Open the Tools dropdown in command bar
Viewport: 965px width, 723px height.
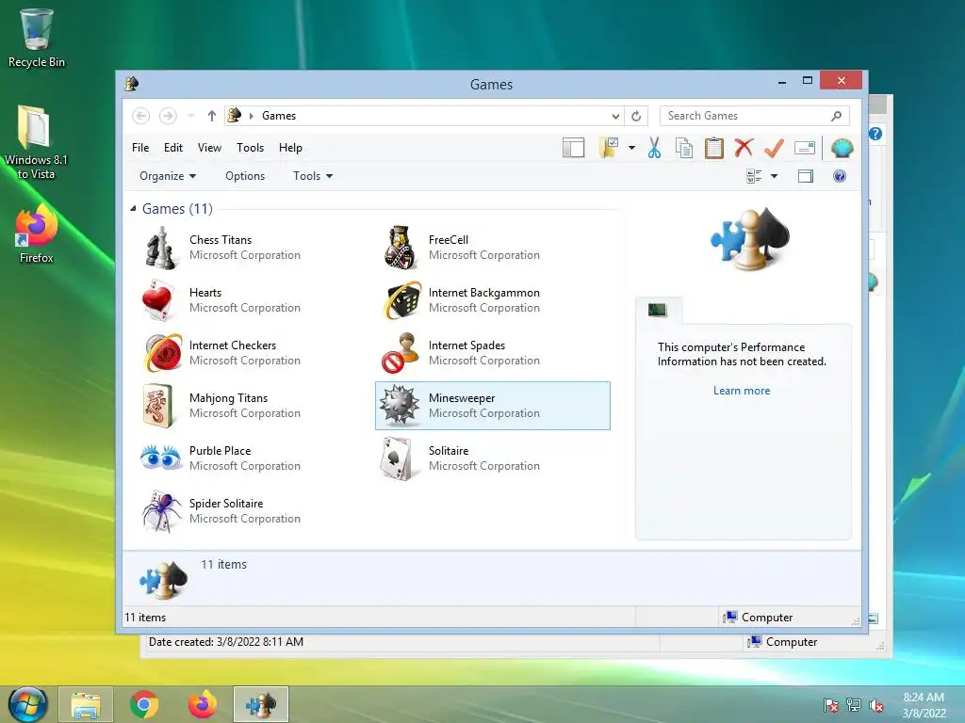(x=313, y=176)
